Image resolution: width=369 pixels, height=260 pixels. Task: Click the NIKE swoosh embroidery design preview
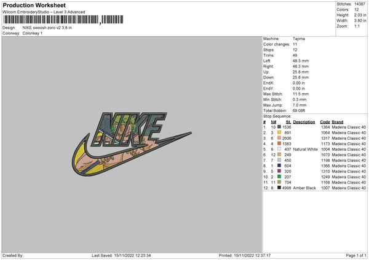pos(132,143)
